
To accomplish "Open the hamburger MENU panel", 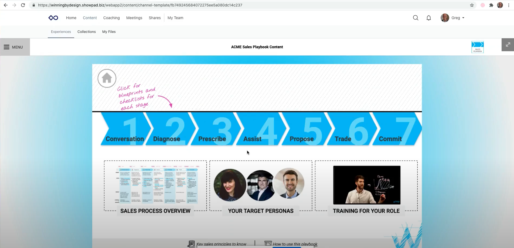I will pos(13,47).
